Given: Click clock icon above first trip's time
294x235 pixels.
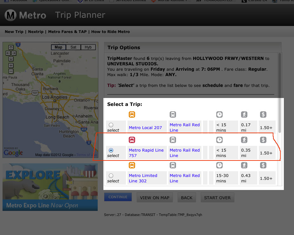Looking at the screenshot, I should [x=219, y=114].
